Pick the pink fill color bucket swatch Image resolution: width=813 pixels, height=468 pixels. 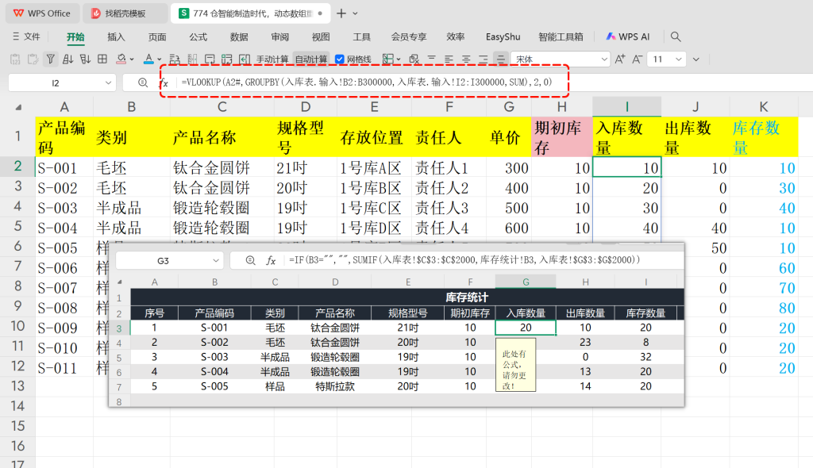(x=121, y=59)
